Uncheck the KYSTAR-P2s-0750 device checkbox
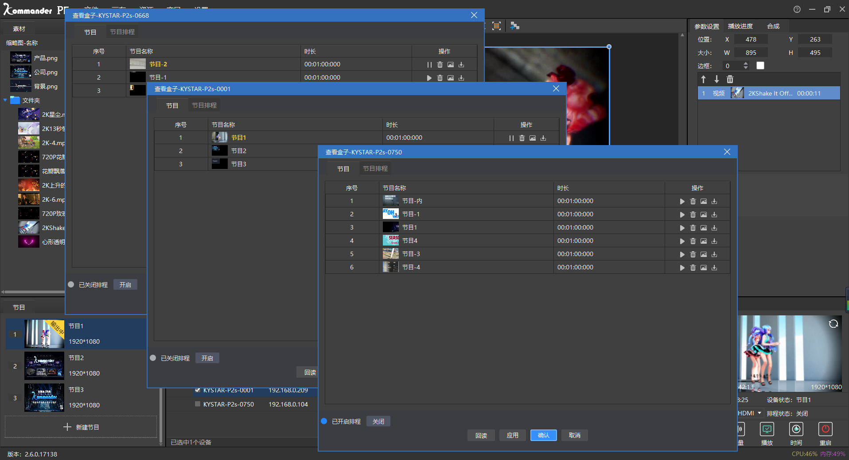849x460 pixels. (x=198, y=404)
